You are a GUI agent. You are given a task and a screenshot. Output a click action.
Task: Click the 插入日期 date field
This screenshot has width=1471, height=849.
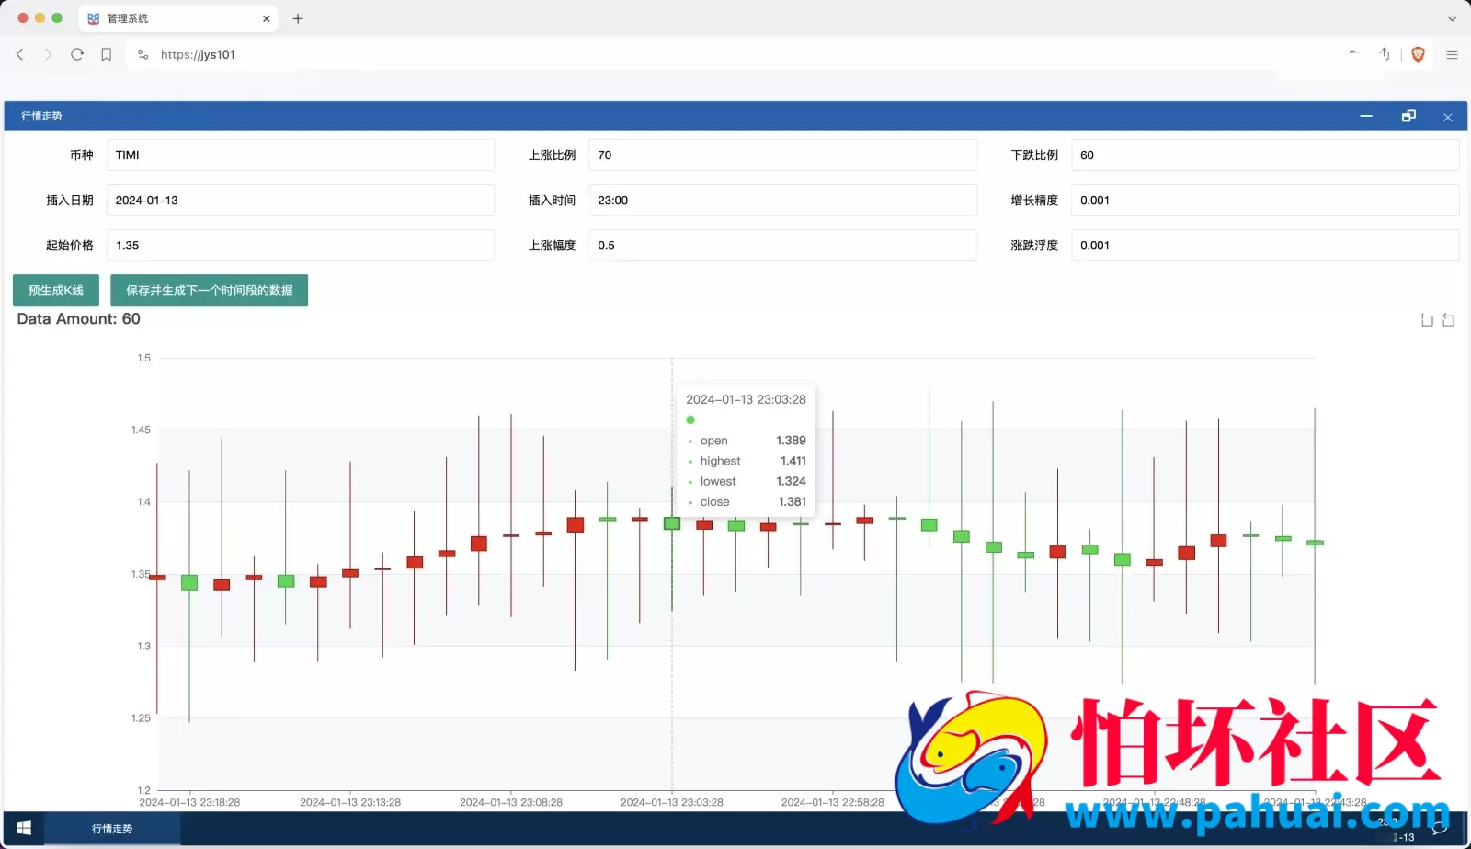tap(301, 201)
